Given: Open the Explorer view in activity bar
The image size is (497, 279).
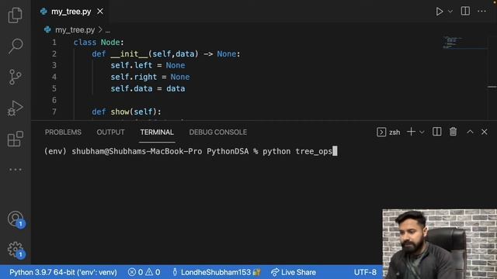Looking at the screenshot, I should 16,15.
